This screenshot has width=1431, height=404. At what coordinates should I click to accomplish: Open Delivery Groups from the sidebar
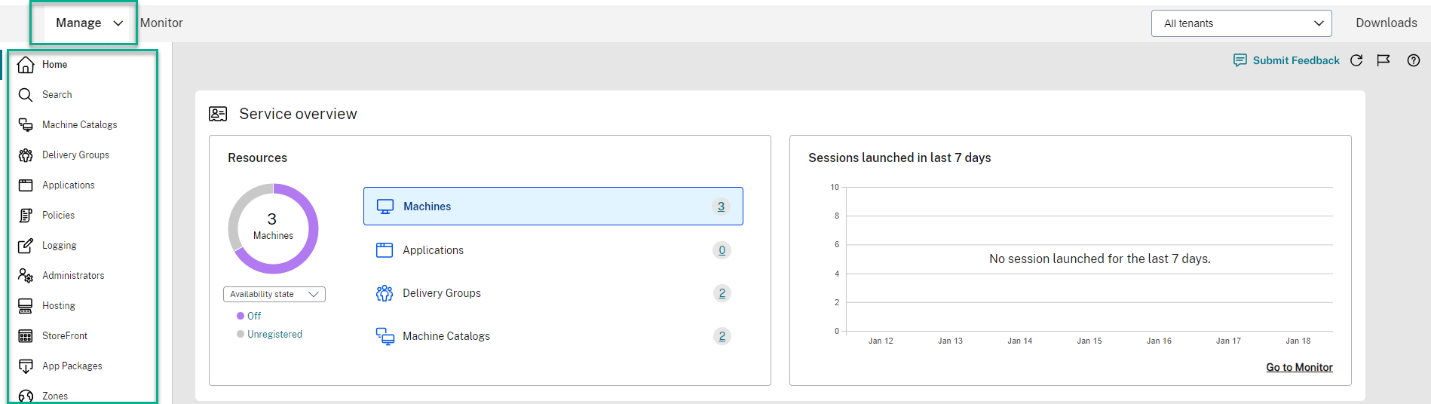tap(75, 155)
